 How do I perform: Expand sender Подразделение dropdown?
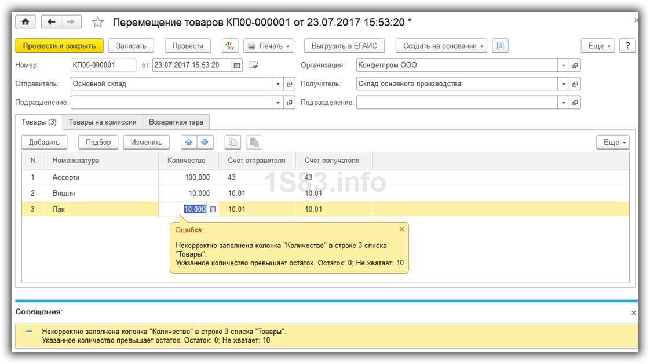277,103
